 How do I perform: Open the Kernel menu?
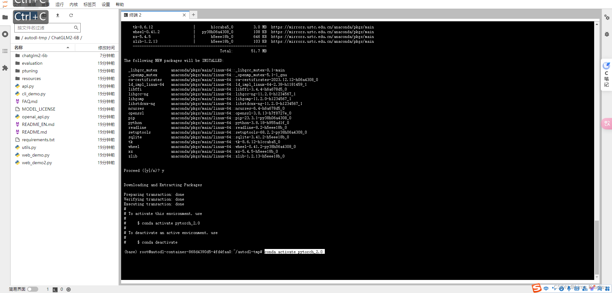click(x=74, y=4)
